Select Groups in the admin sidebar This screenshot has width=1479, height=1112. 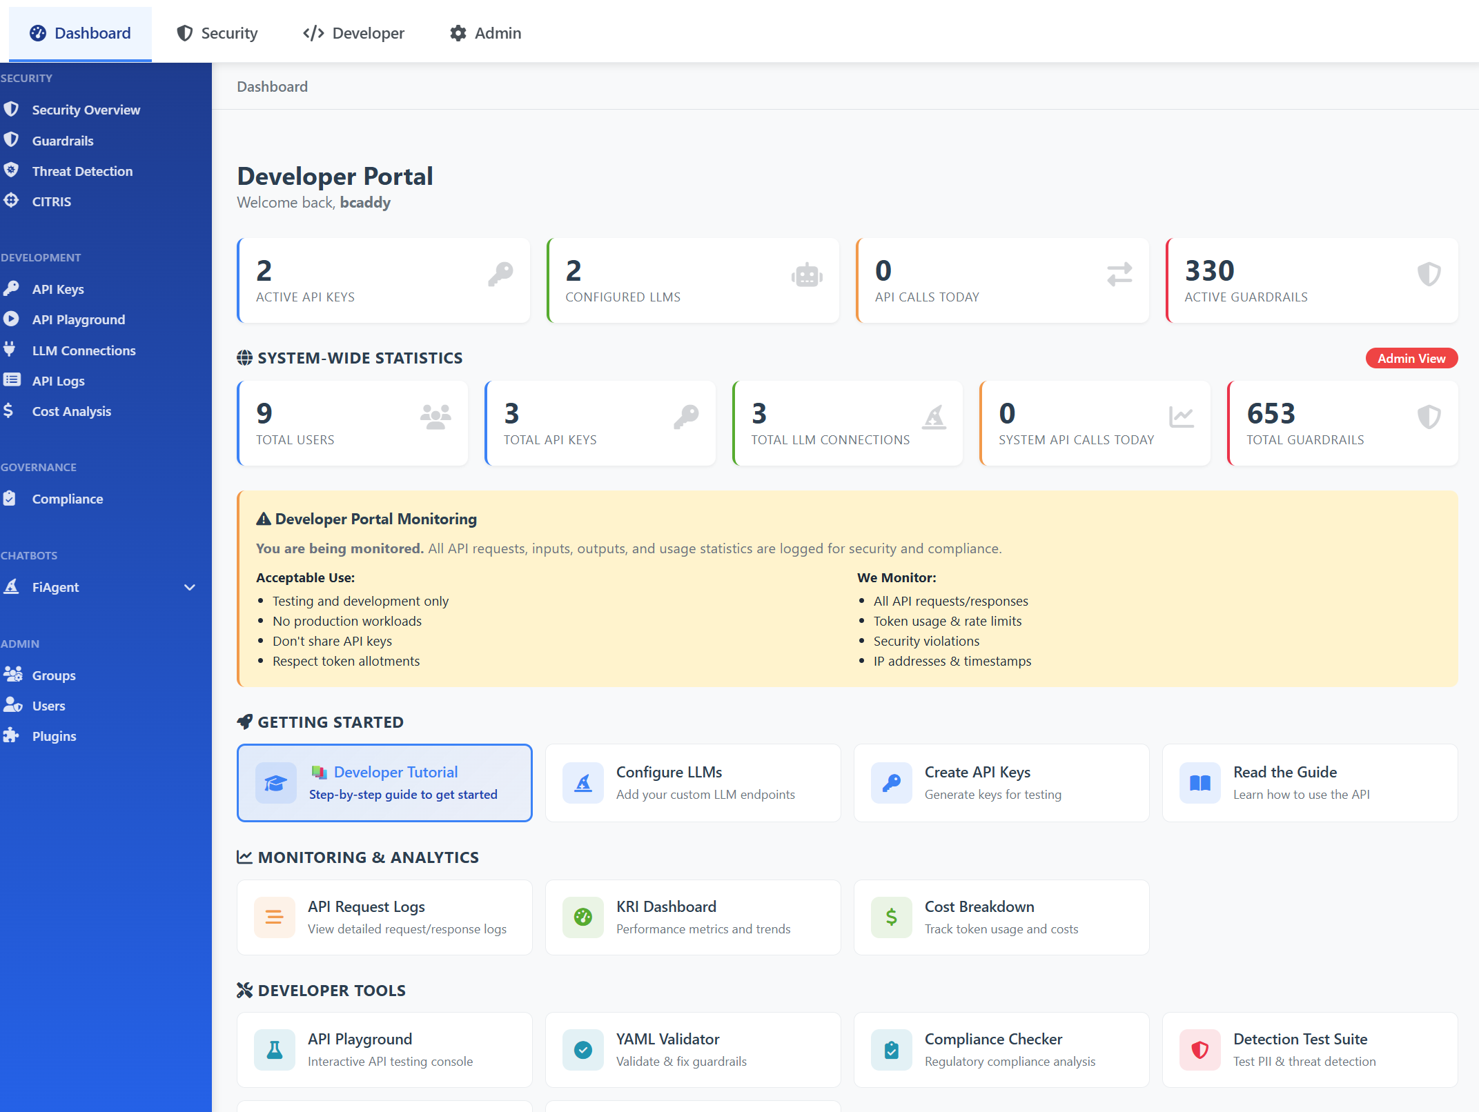[54, 675]
